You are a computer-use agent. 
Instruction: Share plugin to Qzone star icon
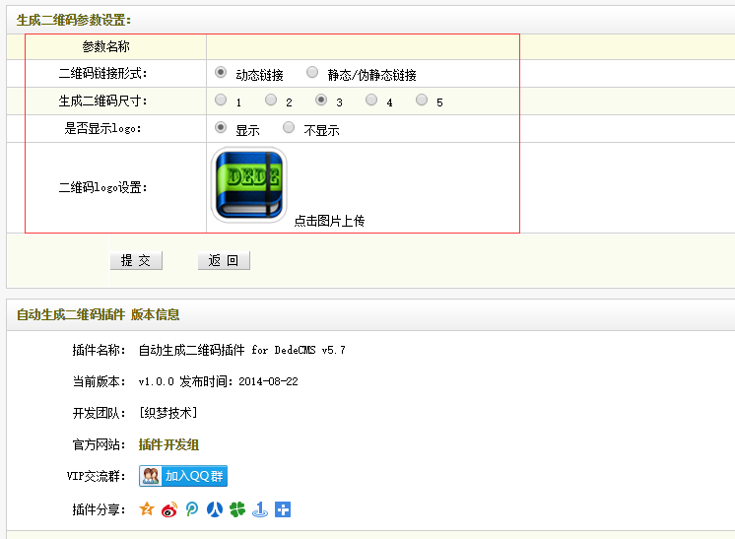[147, 509]
